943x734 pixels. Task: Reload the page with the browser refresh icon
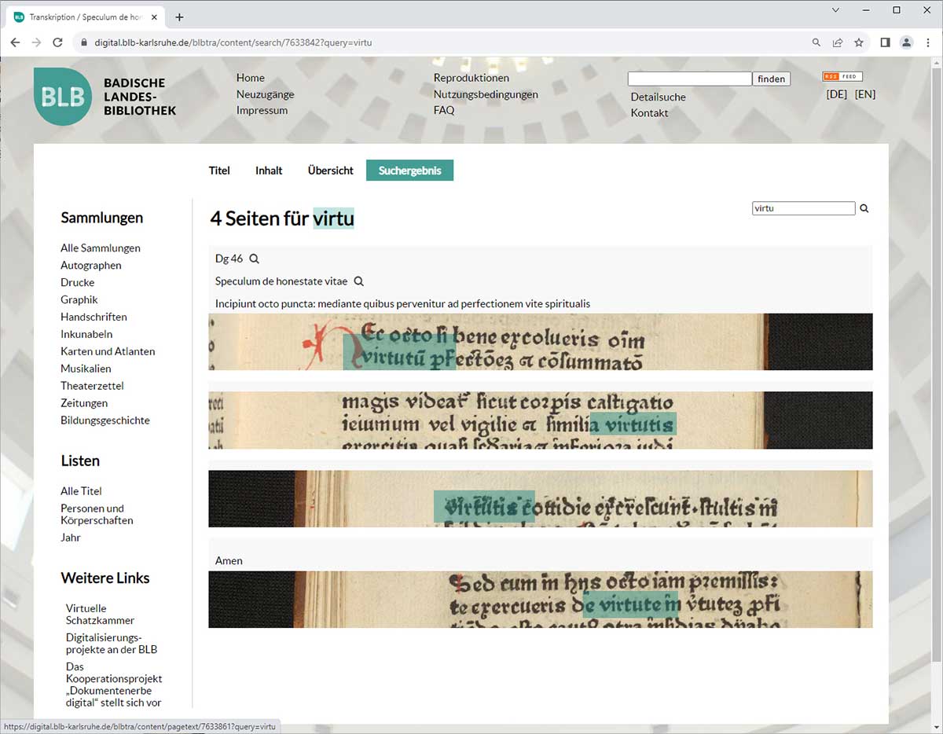point(57,42)
